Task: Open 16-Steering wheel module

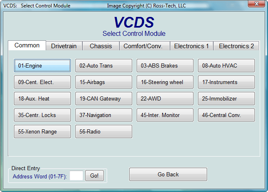Action: tap(165, 82)
